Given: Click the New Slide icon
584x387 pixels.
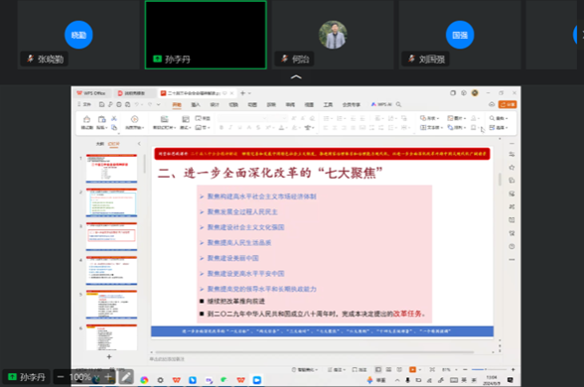Looking at the screenshot, I should [x=164, y=119].
